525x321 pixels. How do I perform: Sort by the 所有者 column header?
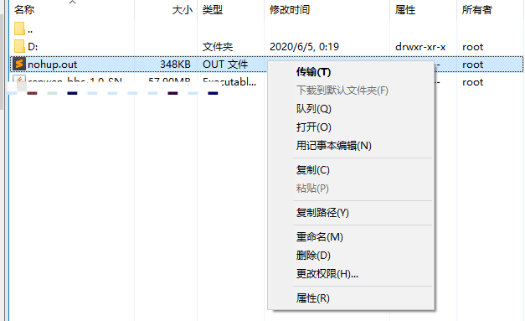pyautogui.click(x=477, y=10)
